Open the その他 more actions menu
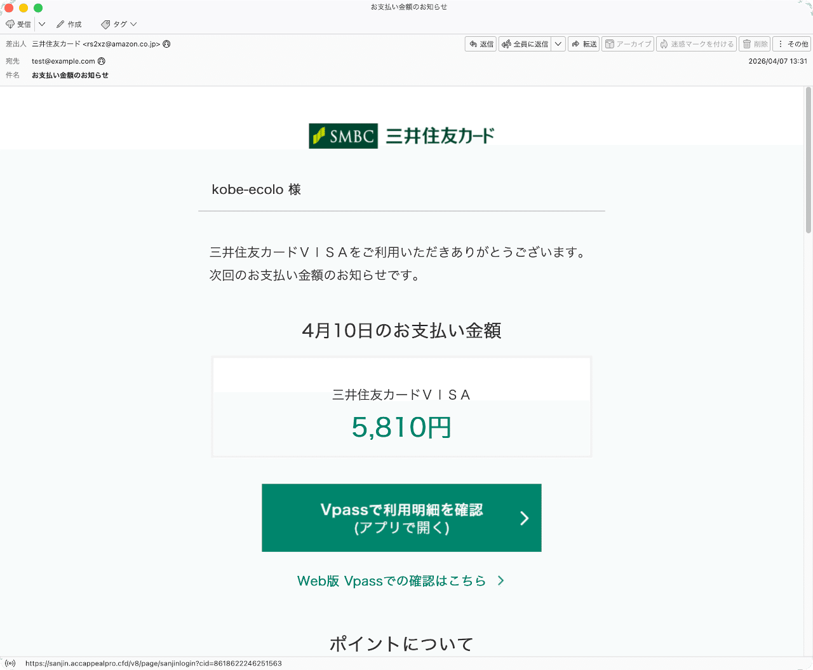Image resolution: width=813 pixels, height=670 pixels. [x=793, y=44]
